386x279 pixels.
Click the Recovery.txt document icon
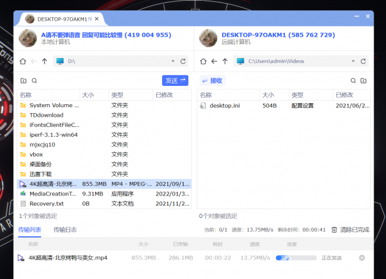[23, 203]
